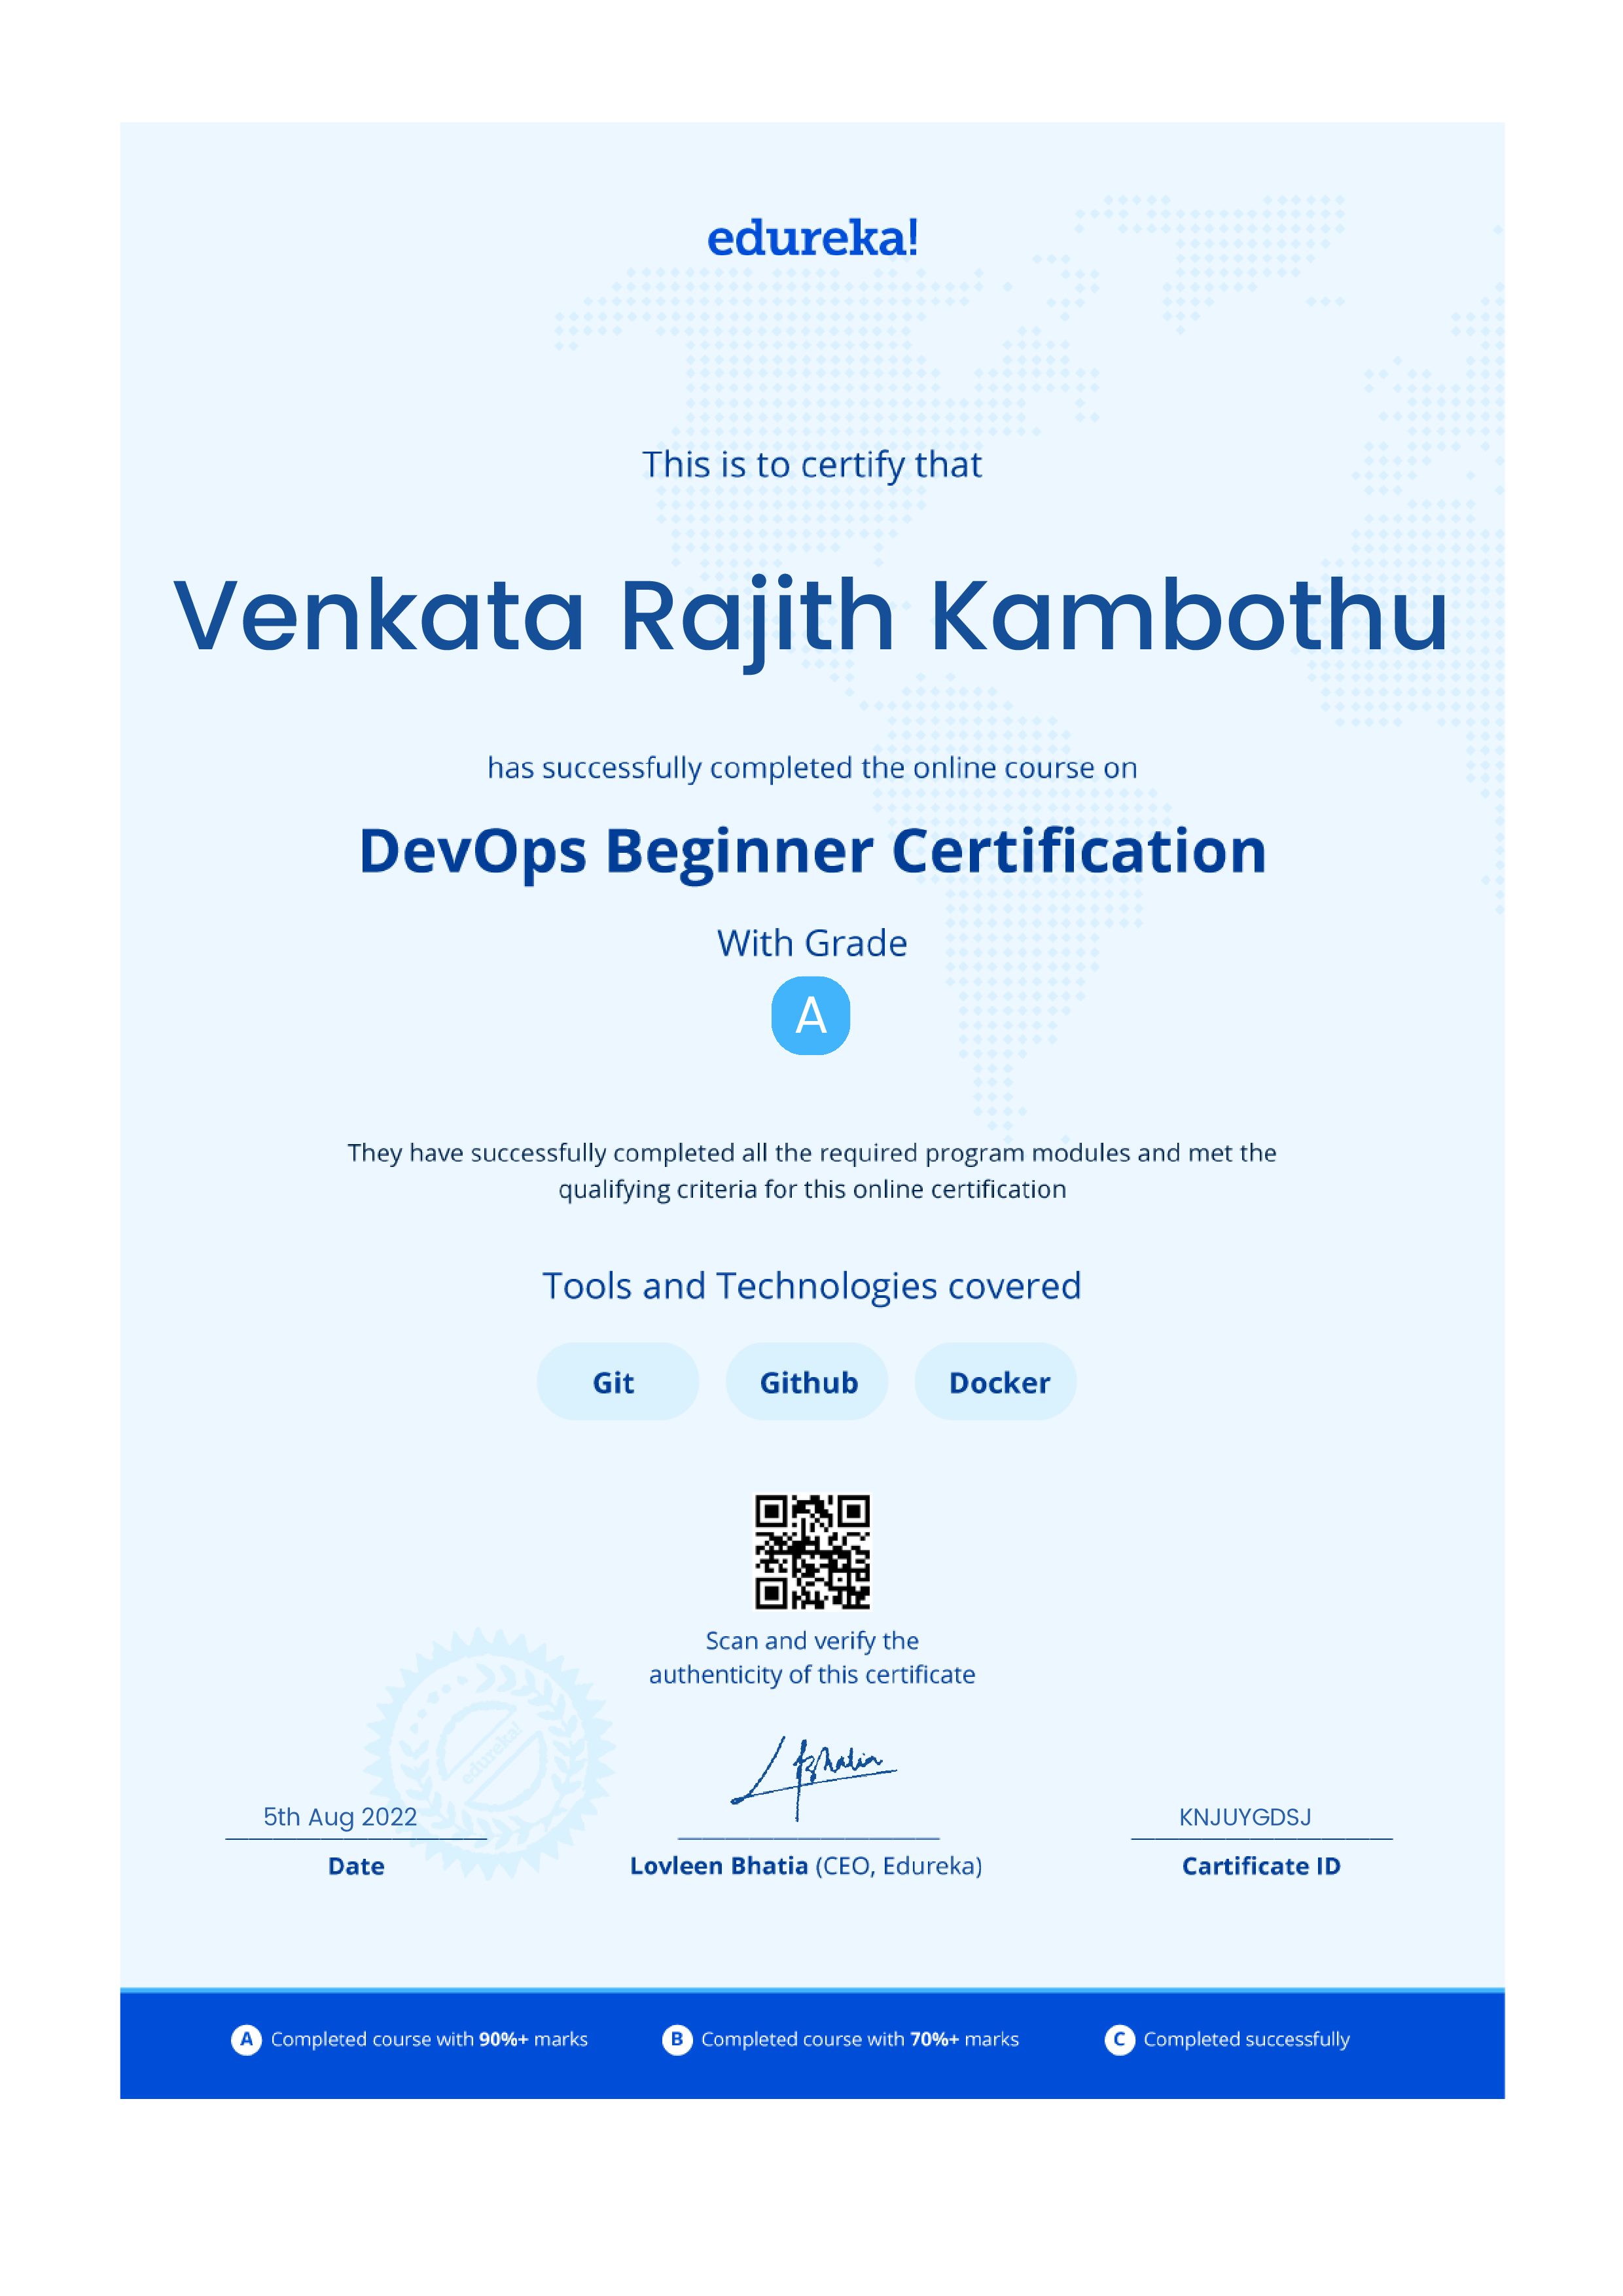Click the "With Grade" text
1623x2296 pixels.
tap(812, 943)
